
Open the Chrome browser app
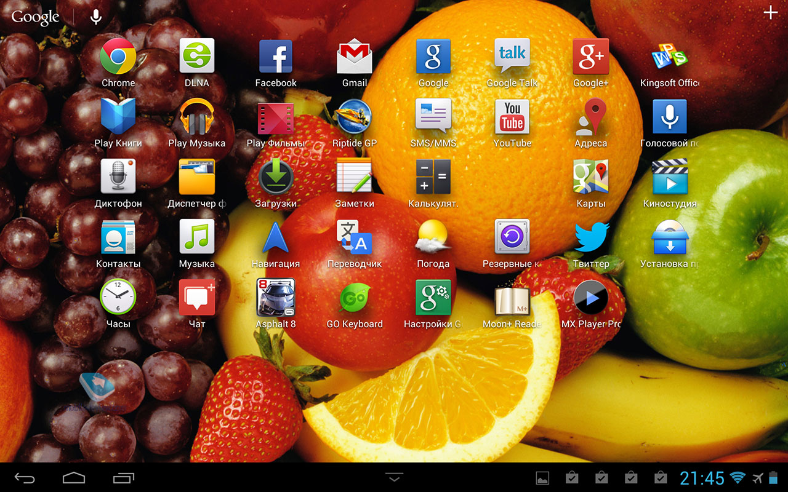pos(118,57)
